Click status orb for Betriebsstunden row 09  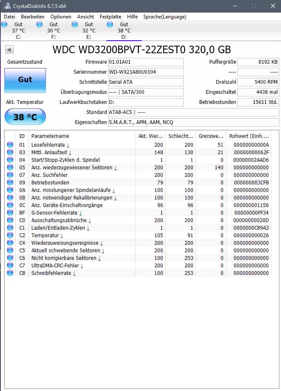[x=10, y=182]
